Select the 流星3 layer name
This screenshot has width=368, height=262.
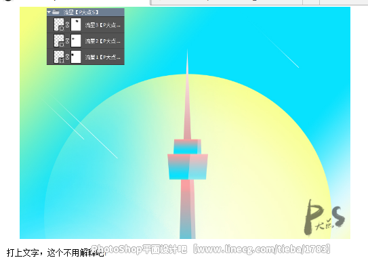[x=103, y=25]
